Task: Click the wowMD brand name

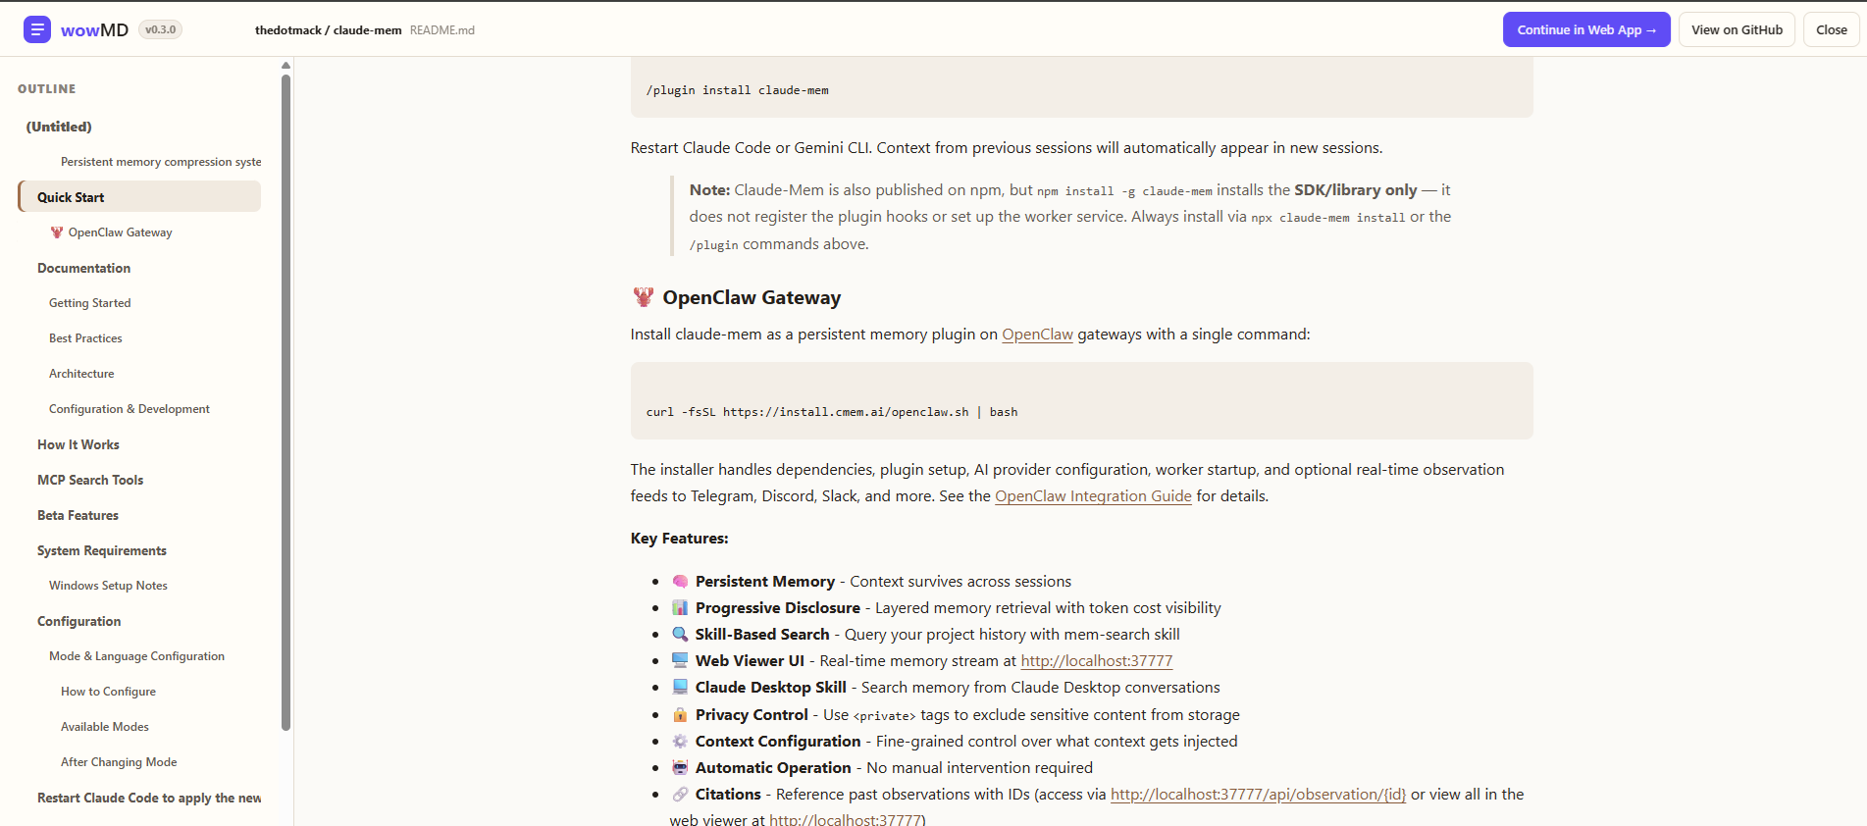Action: point(94,29)
